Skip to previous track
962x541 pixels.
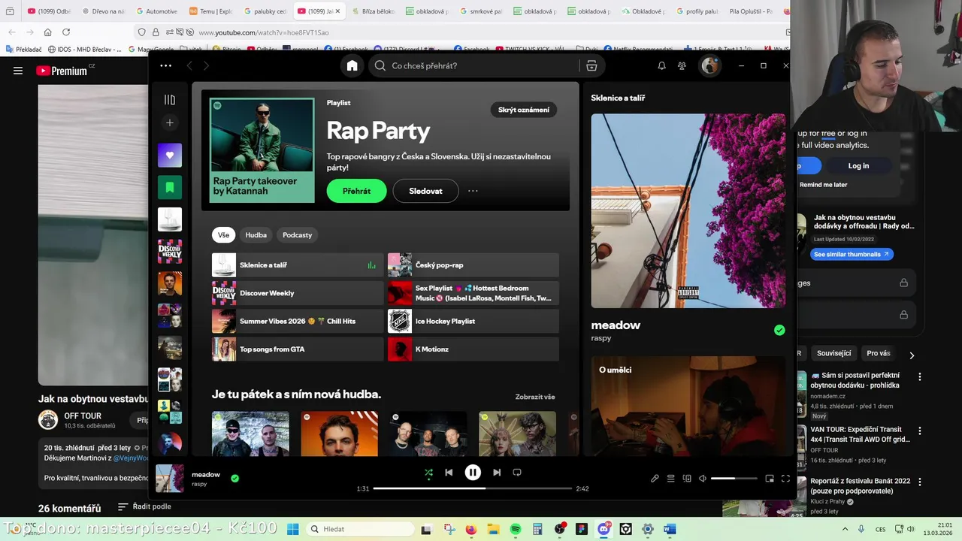[x=449, y=473]
